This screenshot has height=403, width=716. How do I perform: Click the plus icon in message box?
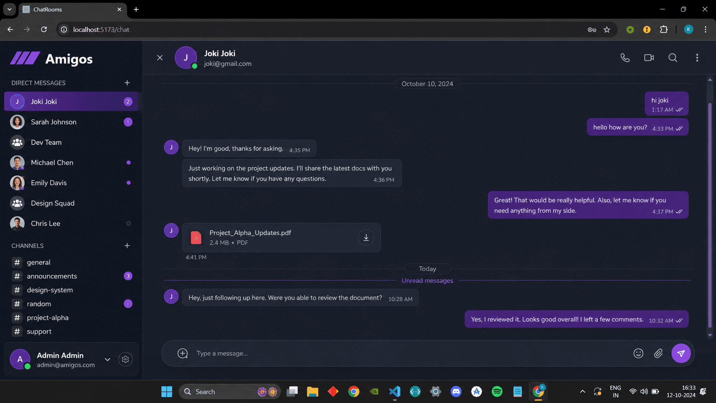[183, 353]
